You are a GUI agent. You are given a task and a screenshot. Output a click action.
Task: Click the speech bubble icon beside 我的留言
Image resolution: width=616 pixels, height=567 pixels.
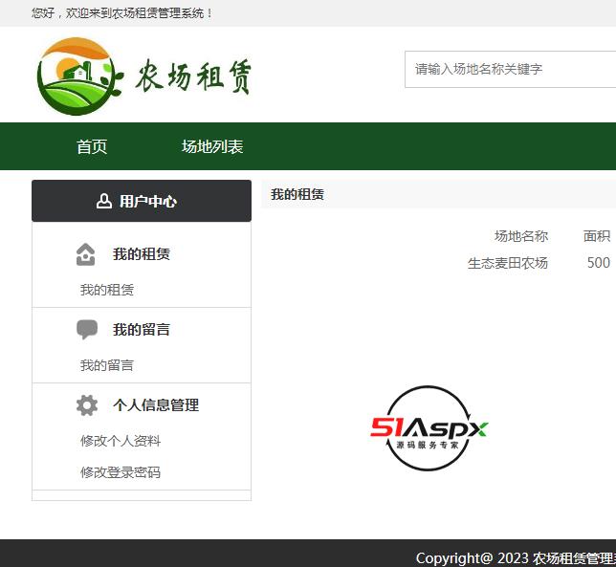point(87,330)
